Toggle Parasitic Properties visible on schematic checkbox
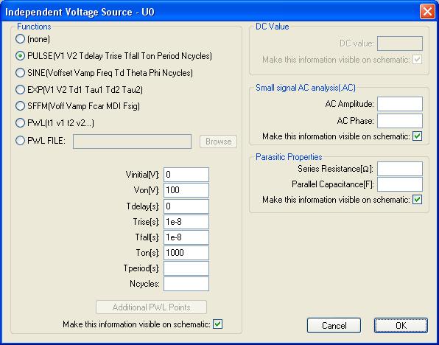The image size is (439, 345). tap(417, 200)
